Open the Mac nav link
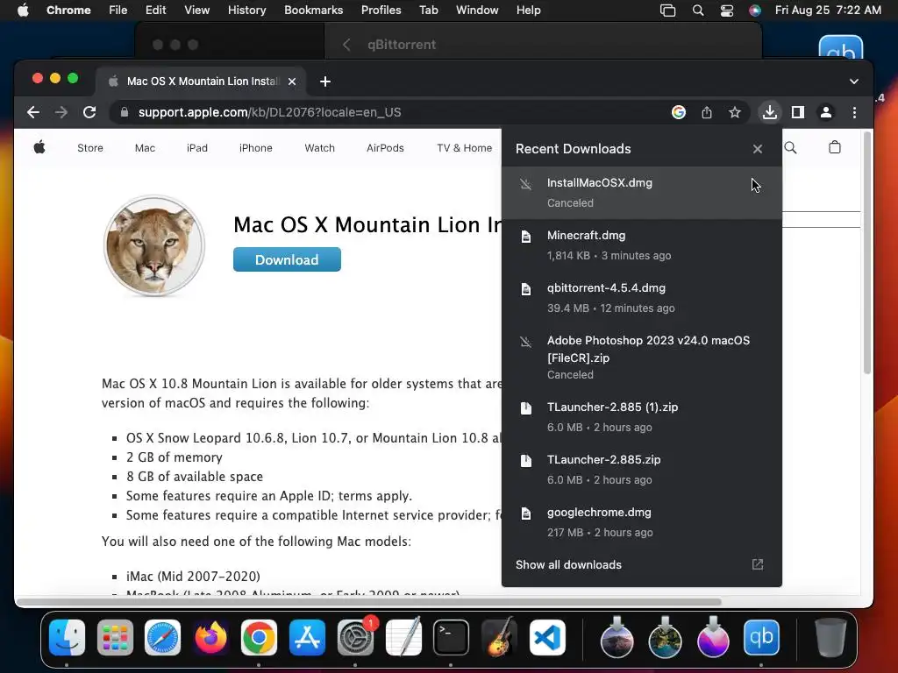Image resolution: width=898 pixels, height=673 pixels. tap(145, 147)
